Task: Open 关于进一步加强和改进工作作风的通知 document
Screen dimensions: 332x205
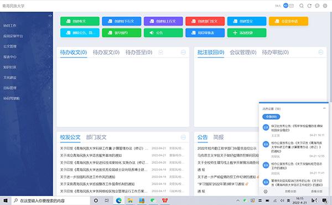Action: click(x=87, y=177)
